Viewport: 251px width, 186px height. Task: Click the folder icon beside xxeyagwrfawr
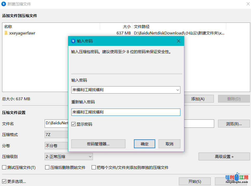[x=6, y=33]
